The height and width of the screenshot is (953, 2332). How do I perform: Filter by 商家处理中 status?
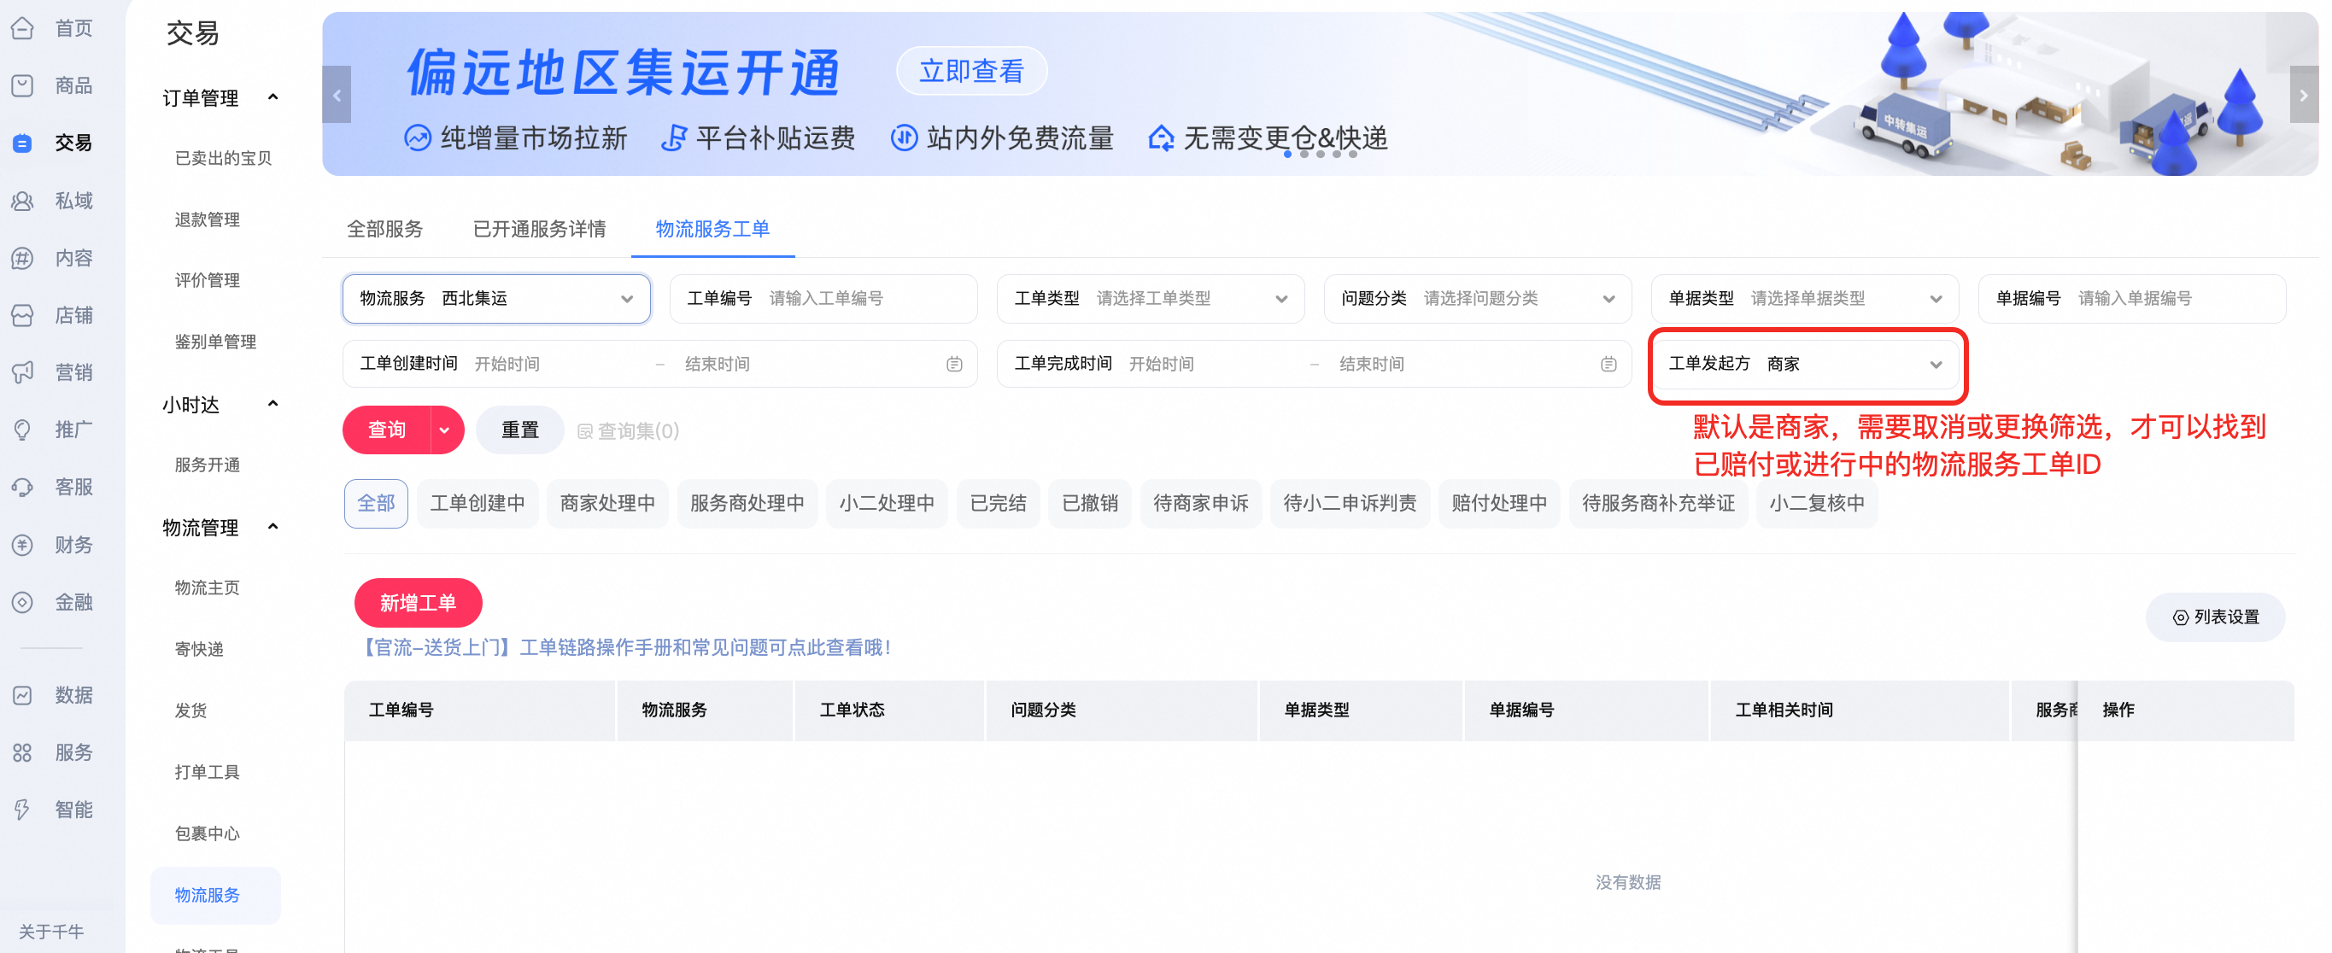click(x=606, y=503)
